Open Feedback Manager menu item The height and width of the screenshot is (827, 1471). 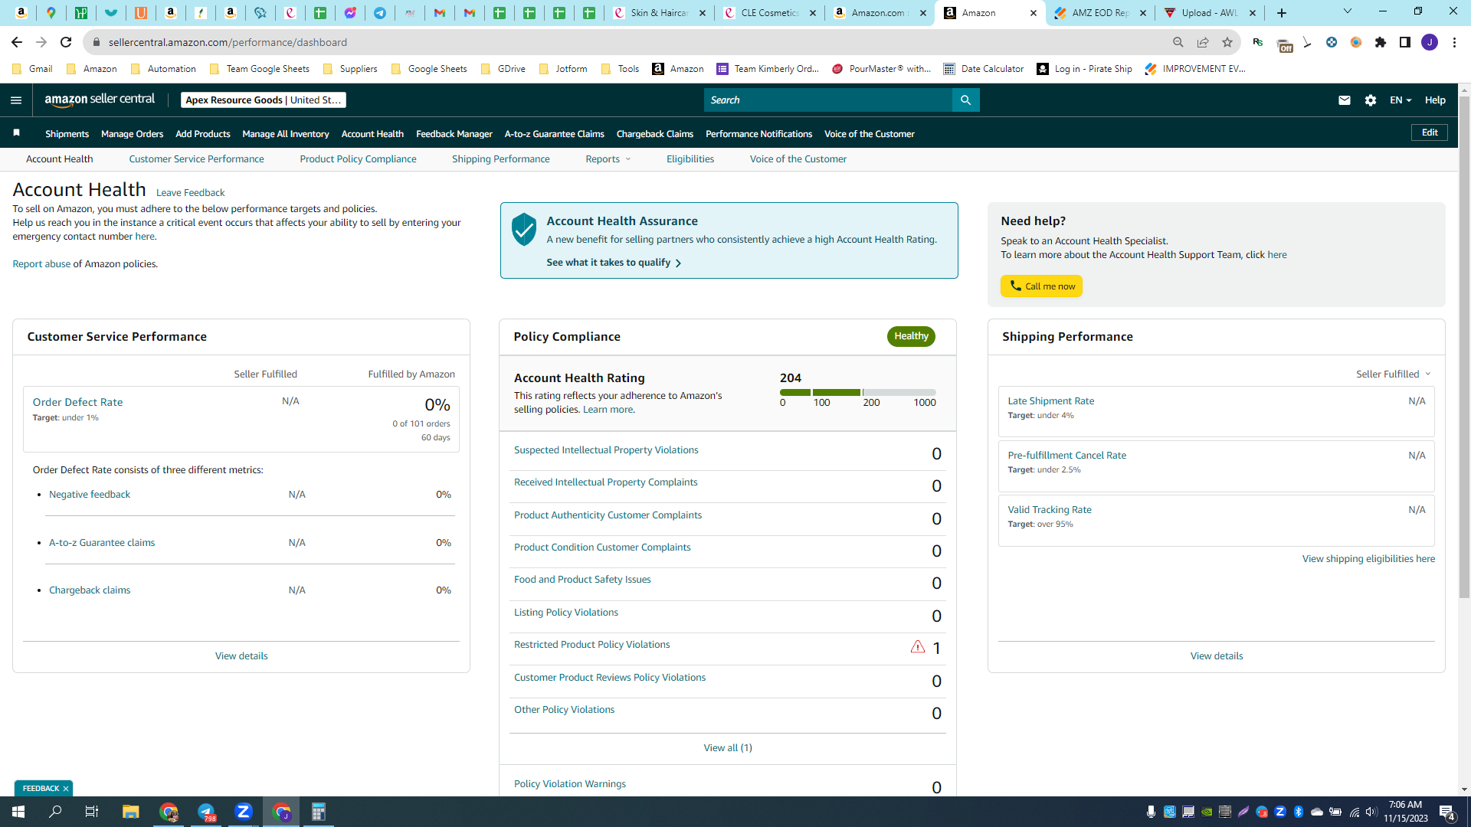(x=454, y=134)
